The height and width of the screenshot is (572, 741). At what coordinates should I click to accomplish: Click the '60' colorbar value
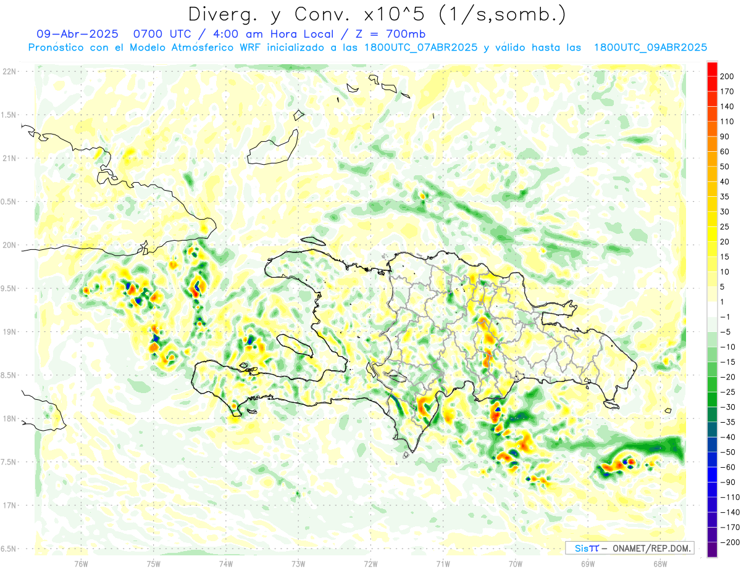tap(725, 151)
